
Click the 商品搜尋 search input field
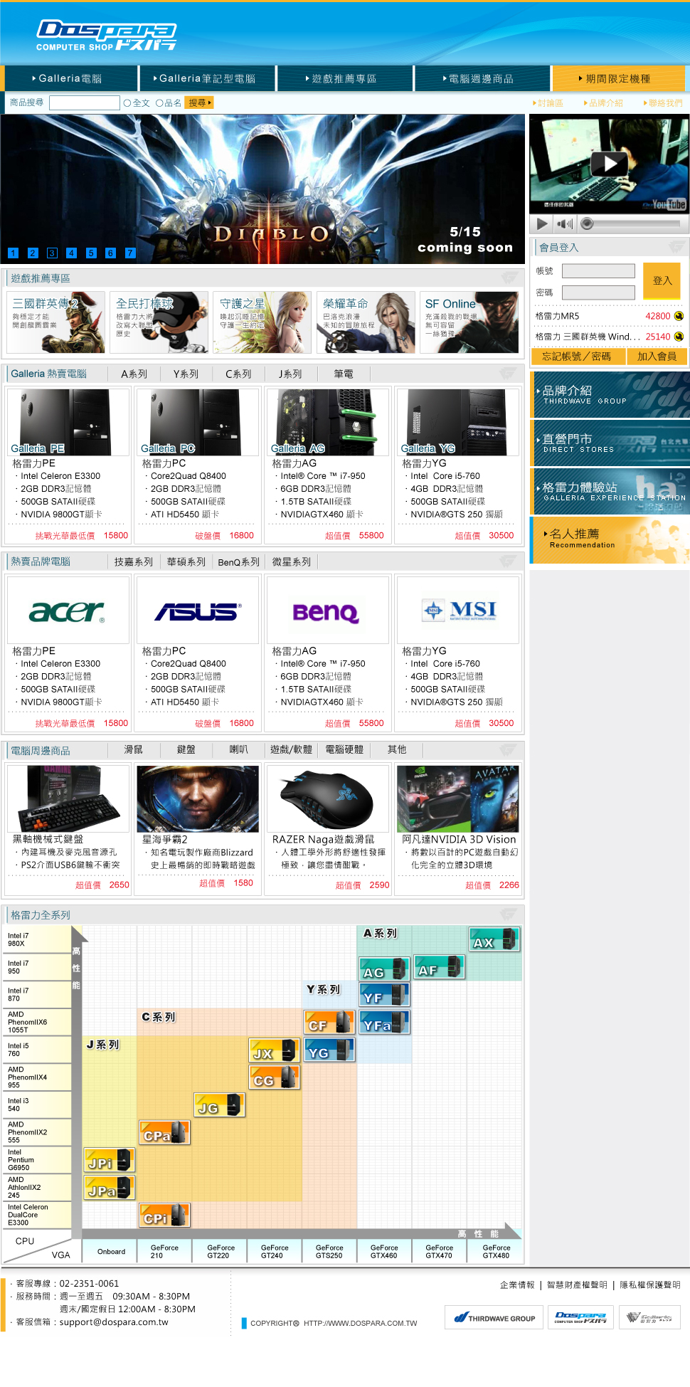point(84,103)
